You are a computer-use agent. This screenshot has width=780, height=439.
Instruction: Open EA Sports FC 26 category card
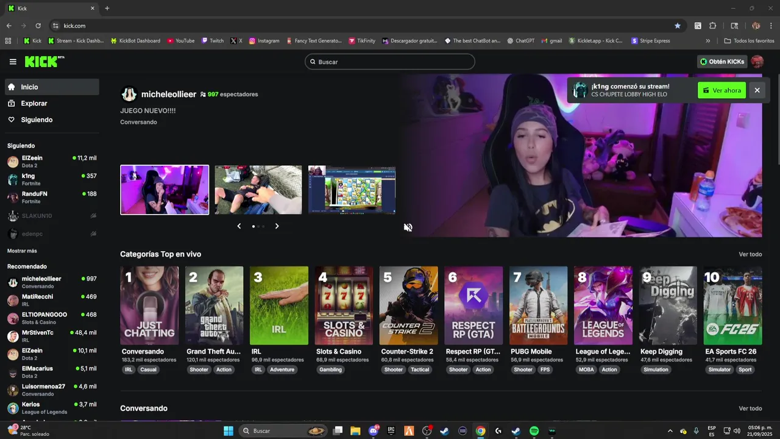pos(733,305)
